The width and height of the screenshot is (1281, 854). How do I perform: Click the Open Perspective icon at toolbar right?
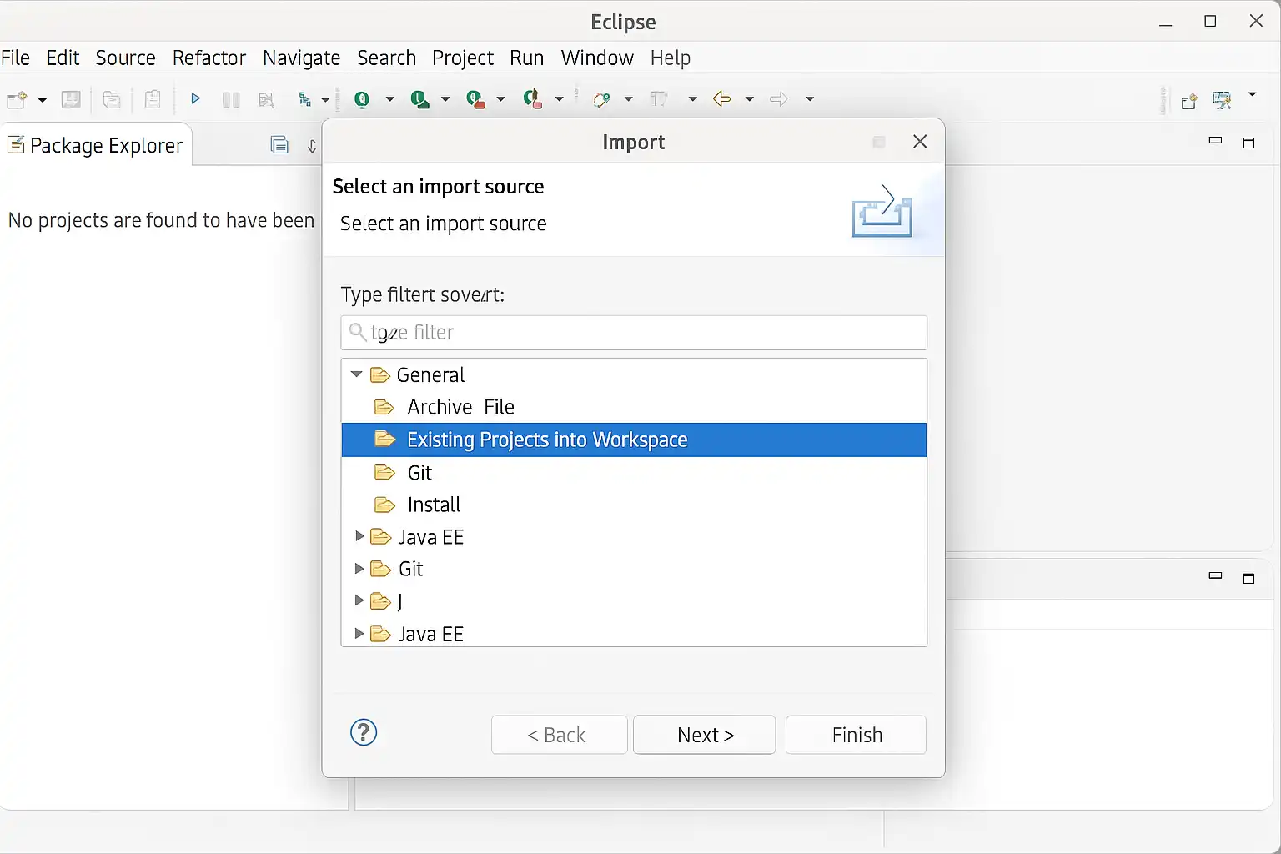(x=1189, y=101)
